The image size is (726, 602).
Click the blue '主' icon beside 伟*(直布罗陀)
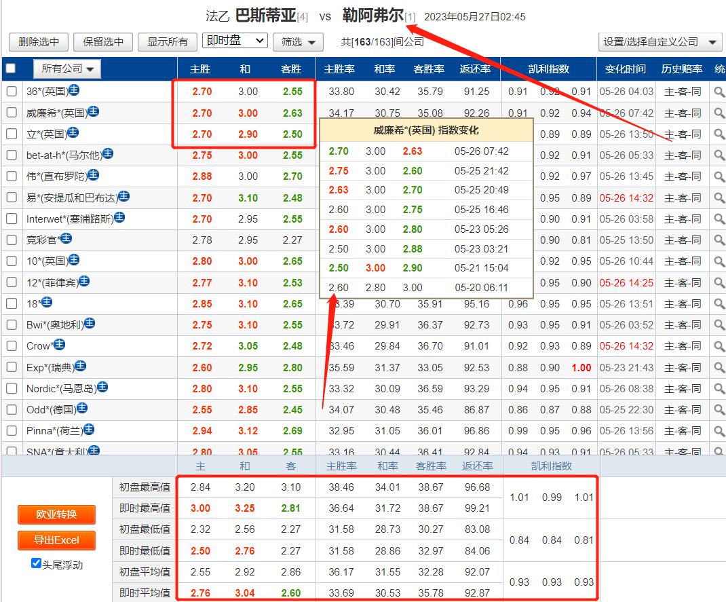click(93, 174)
